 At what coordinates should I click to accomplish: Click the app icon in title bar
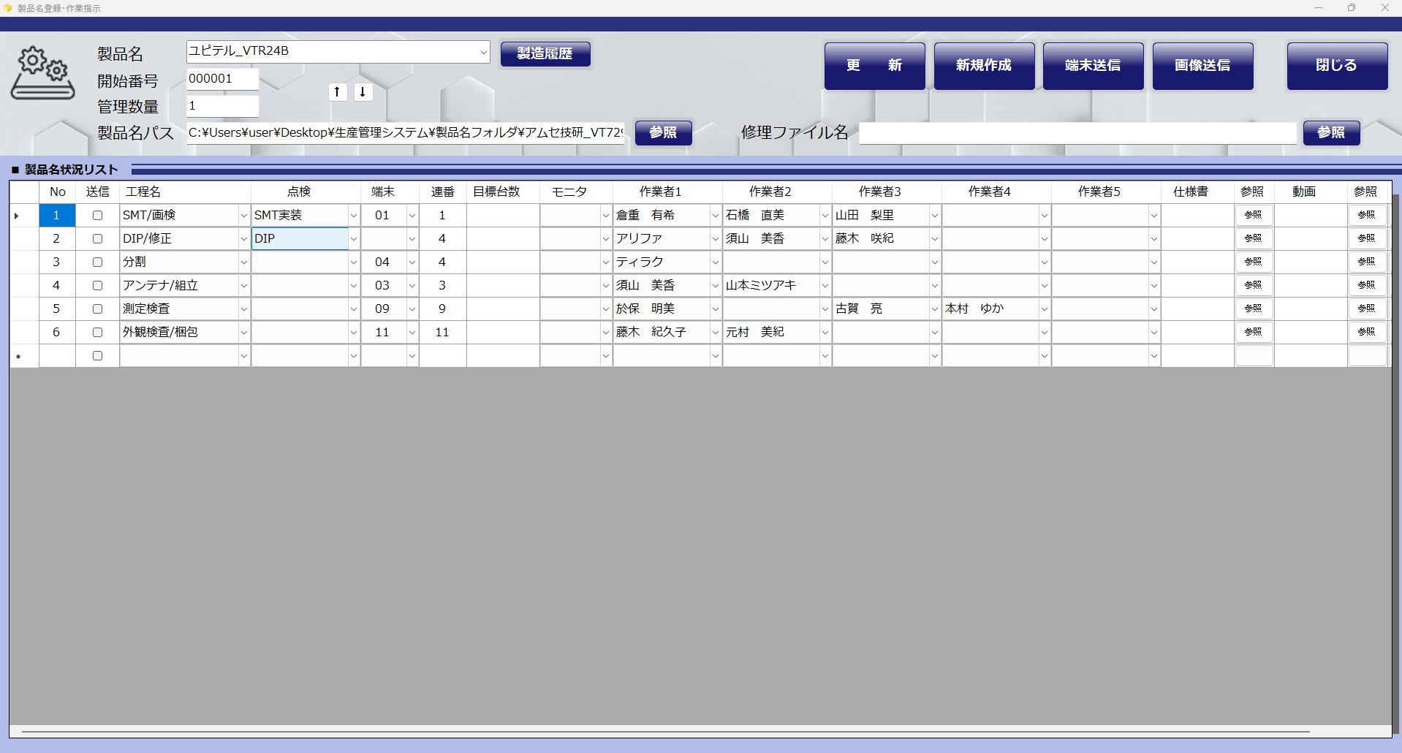pyautogui.click(x=8, y=8)
